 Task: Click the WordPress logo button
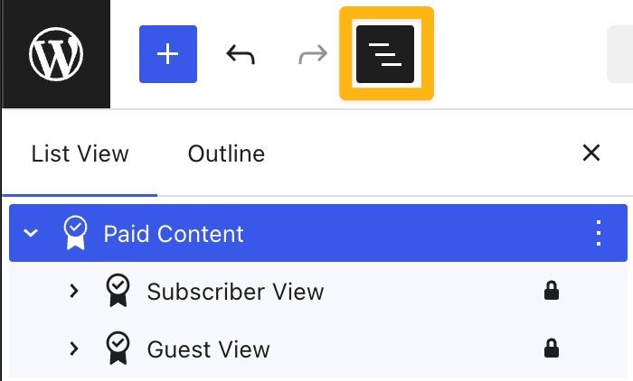pos(55,54)
